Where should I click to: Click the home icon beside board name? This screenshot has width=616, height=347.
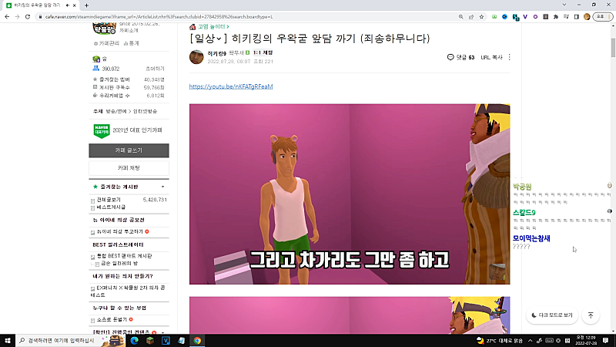192,27
